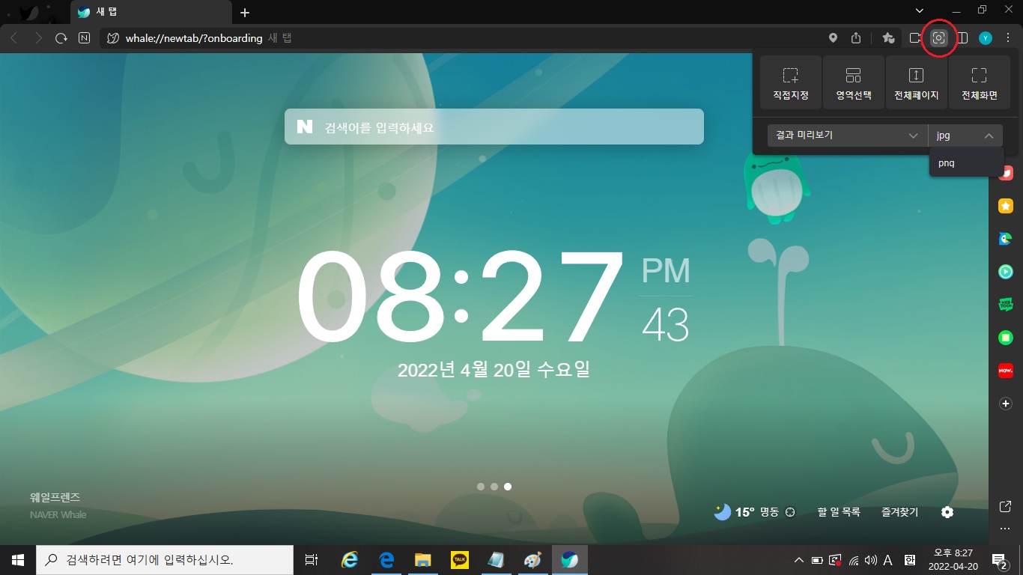
Task: Open Windows Start menu
Action: (18, 560)
